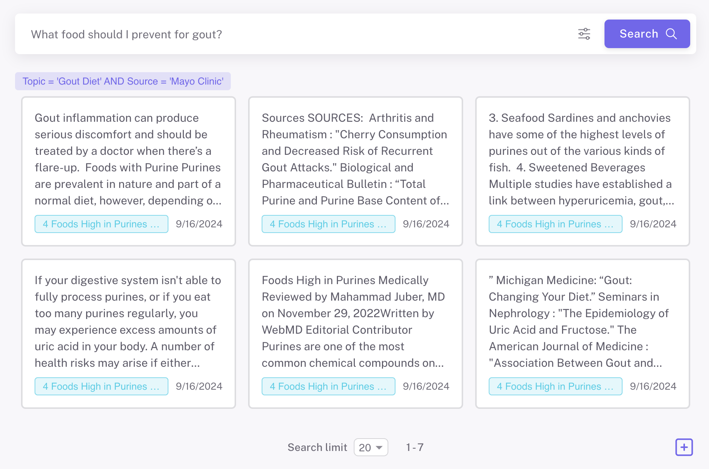The width and height of the screenshot is (709, 469).
Task: Open the Michigan Medicine references card
Action: tap(582, 322)
